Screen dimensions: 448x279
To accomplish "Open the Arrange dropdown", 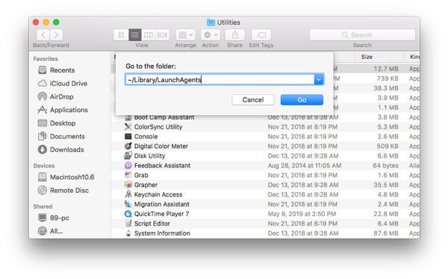I will coord(185,35).
